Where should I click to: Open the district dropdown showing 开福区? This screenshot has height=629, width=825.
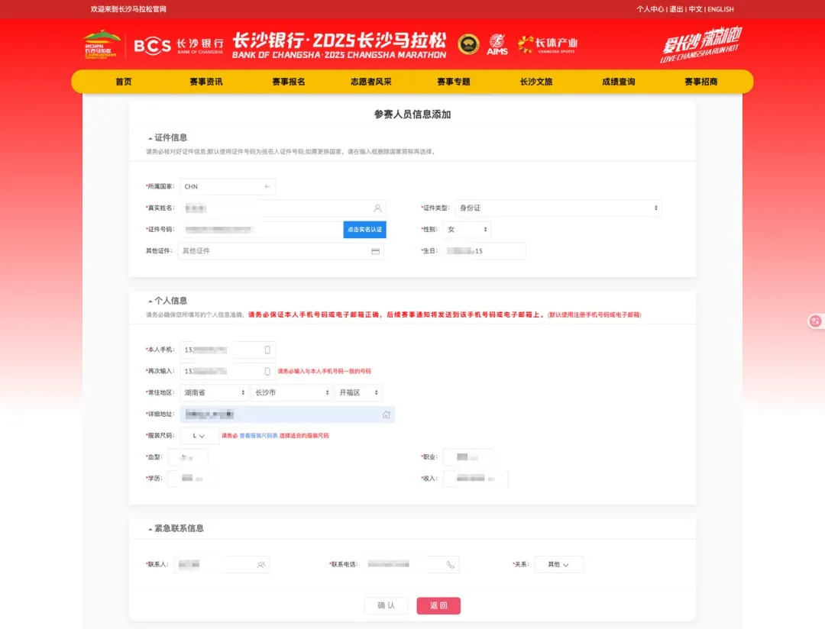358,393
